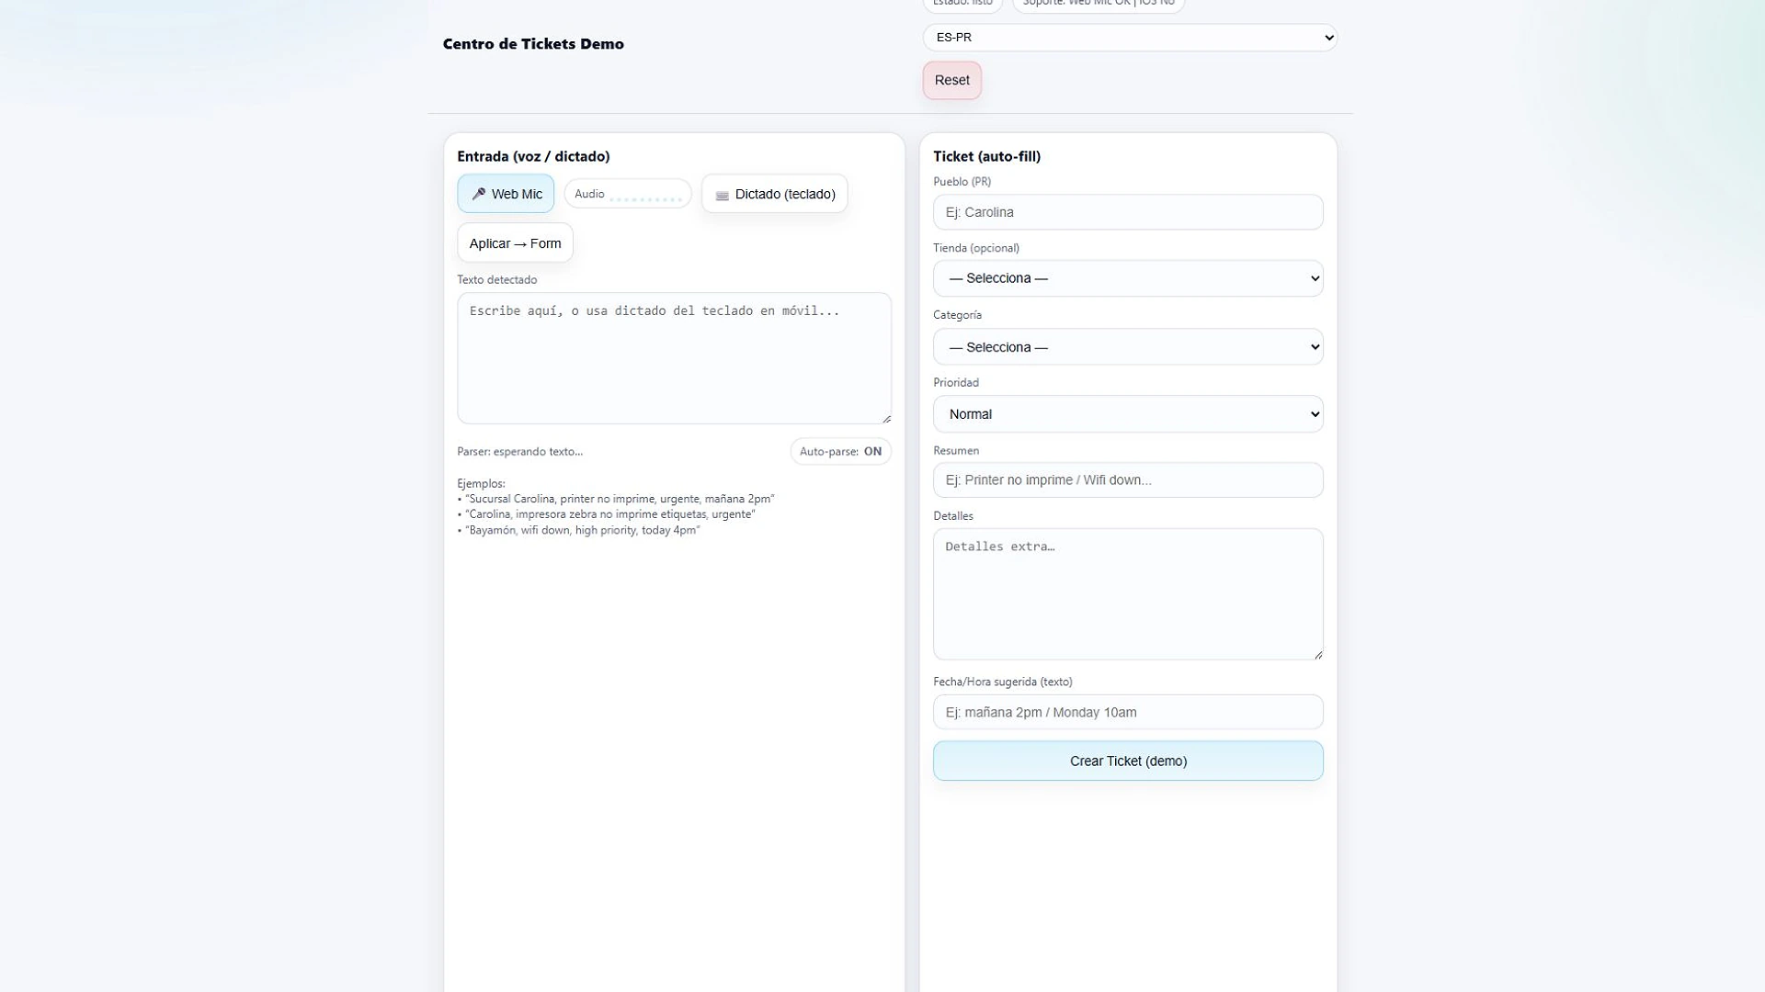Click the microphone icon on Web Mic
This screenshot has height=992, width=1765.
tap(478, 194)
